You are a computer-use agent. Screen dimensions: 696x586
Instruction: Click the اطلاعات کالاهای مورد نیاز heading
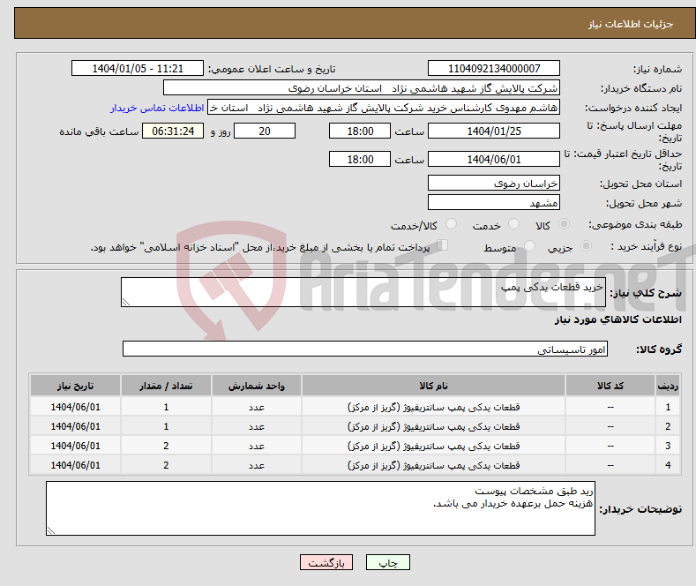617,319
